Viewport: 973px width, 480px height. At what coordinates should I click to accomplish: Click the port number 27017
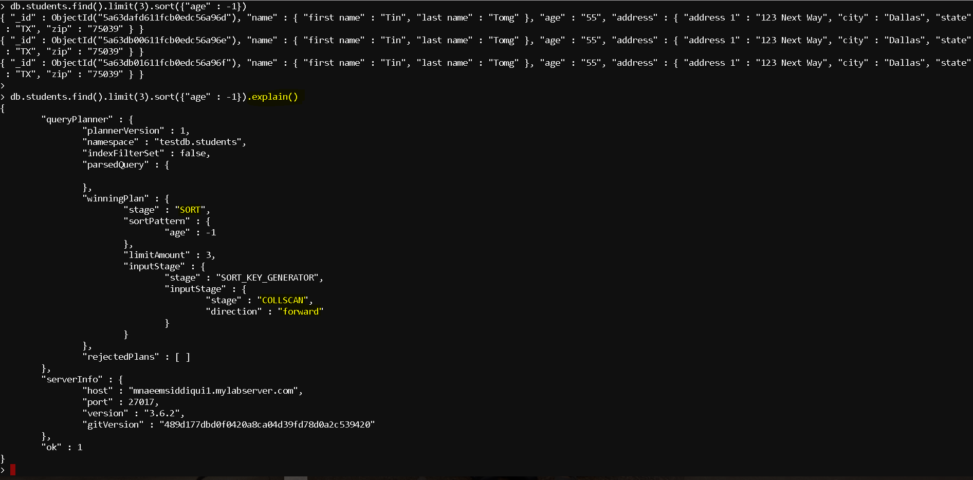click(141, 402)
